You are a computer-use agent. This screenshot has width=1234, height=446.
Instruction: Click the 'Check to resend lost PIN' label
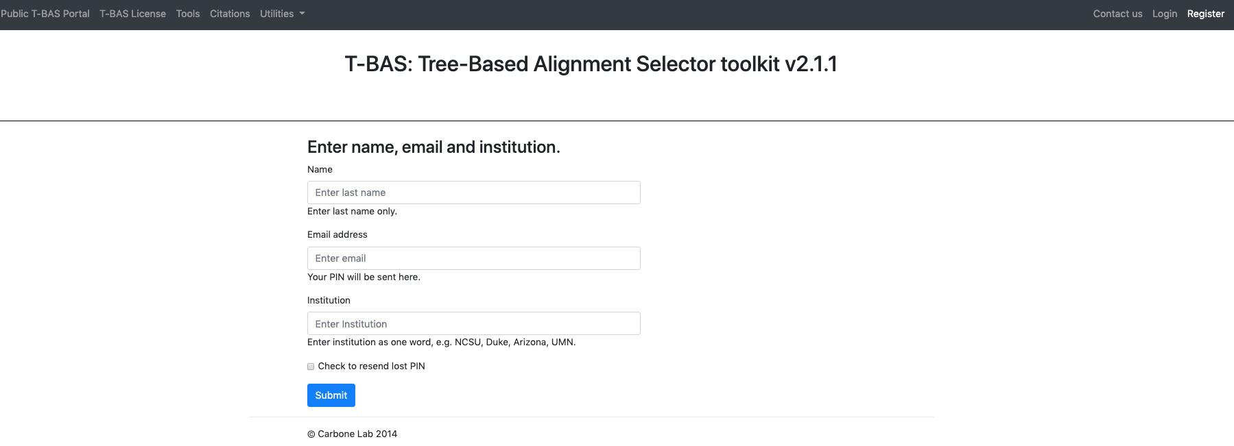point(371,367)
